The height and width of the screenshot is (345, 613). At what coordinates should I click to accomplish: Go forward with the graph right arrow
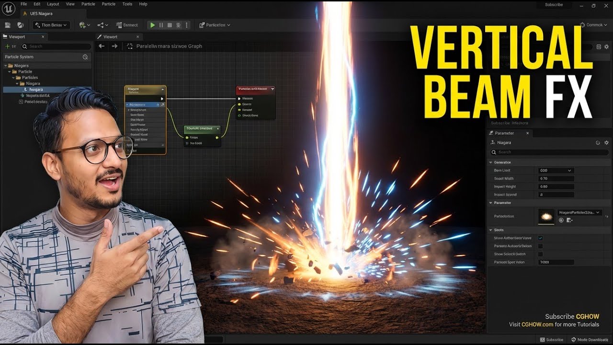tap(114, 46)
